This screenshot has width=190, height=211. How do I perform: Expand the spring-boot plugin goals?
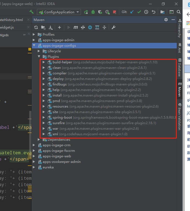(44, 117)
